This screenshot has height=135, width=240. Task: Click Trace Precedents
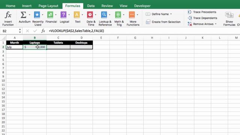tap(202, 12)
